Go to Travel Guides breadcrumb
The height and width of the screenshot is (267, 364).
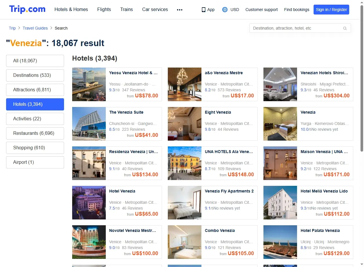pyautogui.click(x=35, y=28)
